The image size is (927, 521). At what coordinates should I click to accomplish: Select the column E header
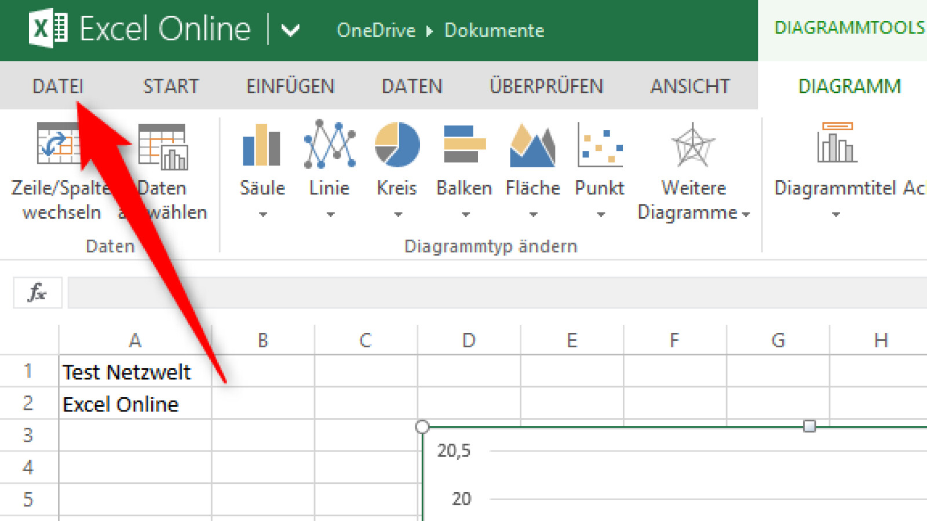[572, 340]
